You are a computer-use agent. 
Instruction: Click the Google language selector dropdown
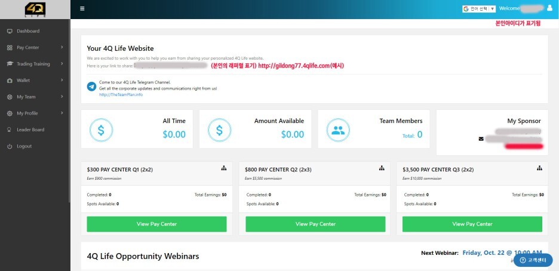tap(479, 9)
